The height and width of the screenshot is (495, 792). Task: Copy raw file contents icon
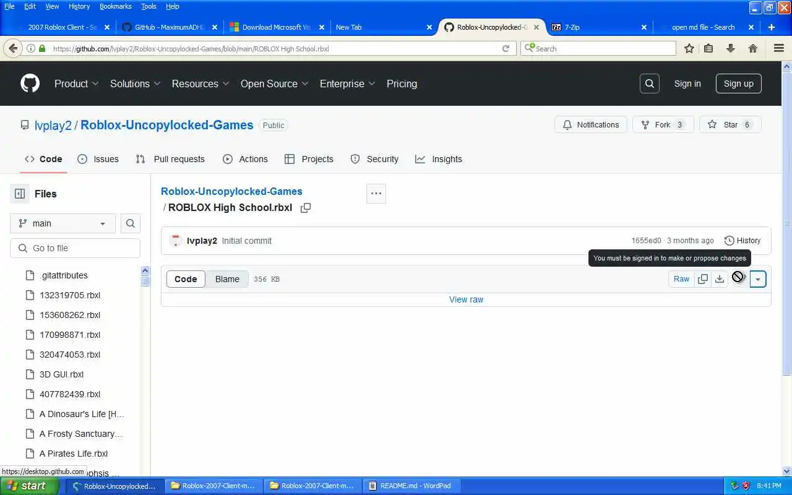(x=703, y=279)
